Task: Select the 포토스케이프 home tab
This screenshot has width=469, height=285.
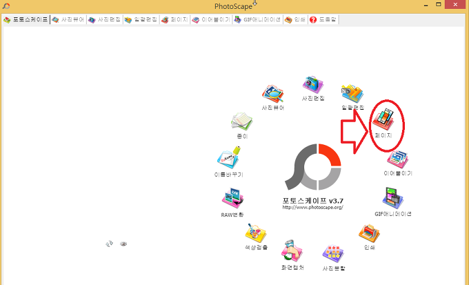Action: click(26, 20)
